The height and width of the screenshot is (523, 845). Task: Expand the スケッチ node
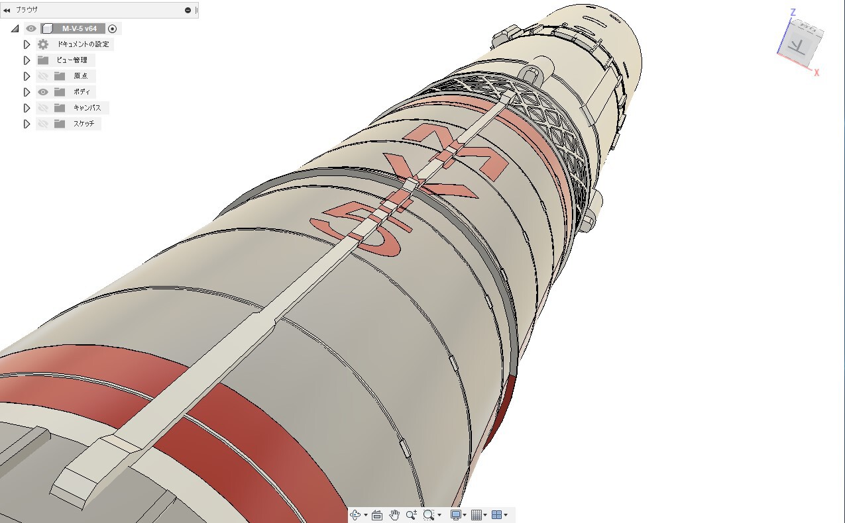(27, 124)
